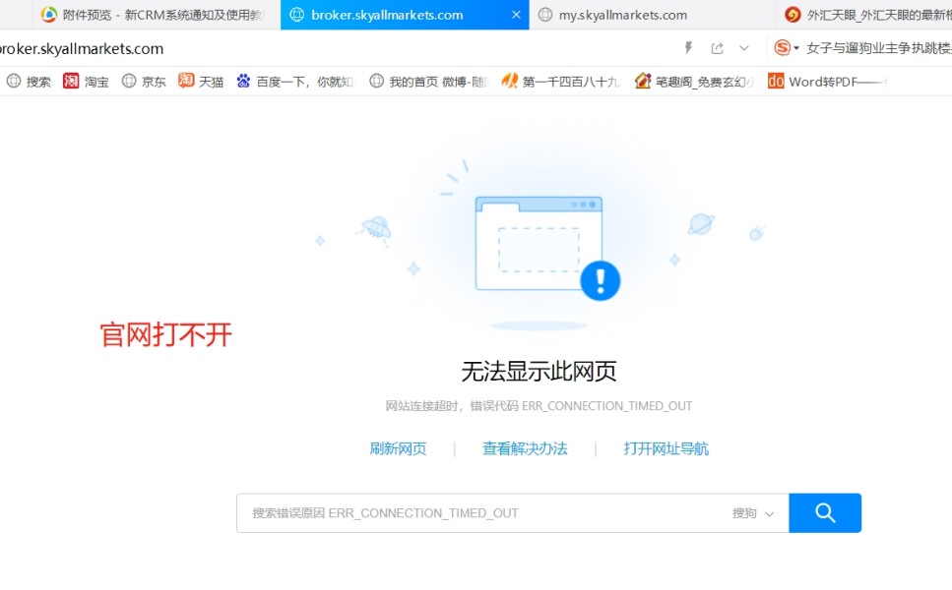Click the my.skyallmarkets.com tab globe icon
This screenshot has height=590, width=952.
pyautogui.click(x=545, y=15)
